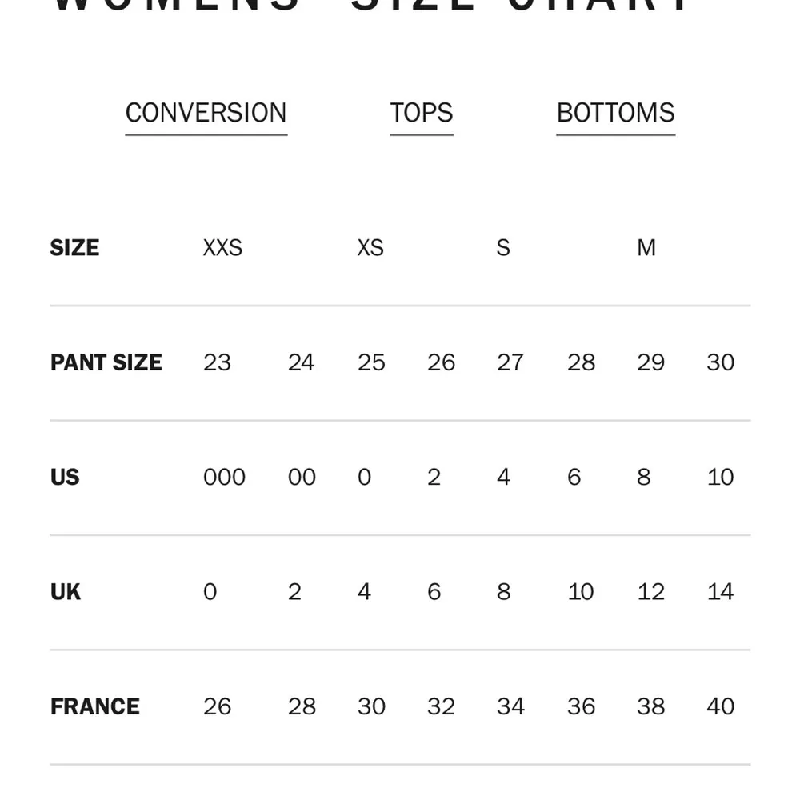Click the PANT SIZE row label

(106, 362)
